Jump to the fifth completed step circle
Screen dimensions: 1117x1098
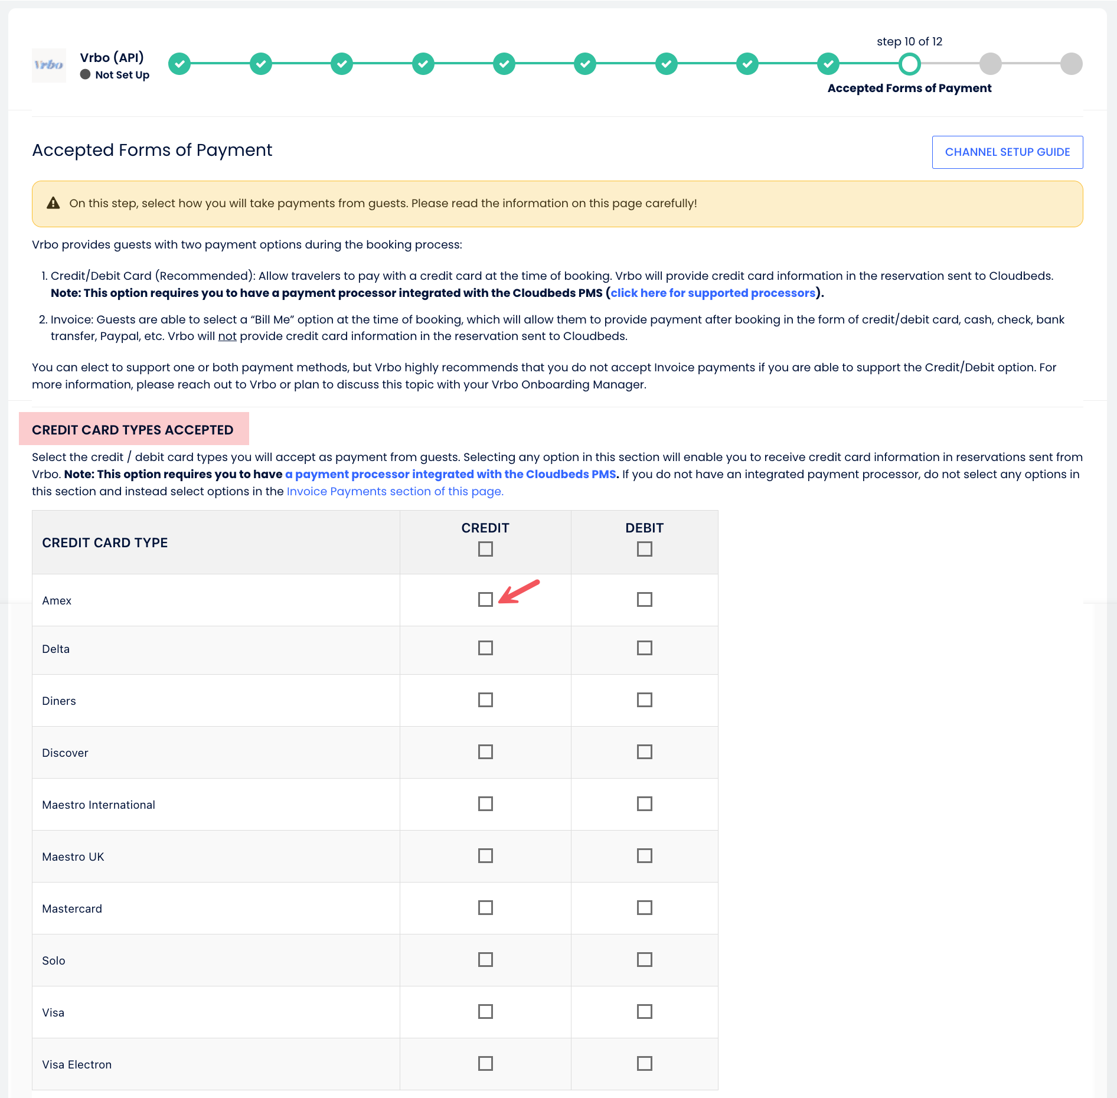504,64
